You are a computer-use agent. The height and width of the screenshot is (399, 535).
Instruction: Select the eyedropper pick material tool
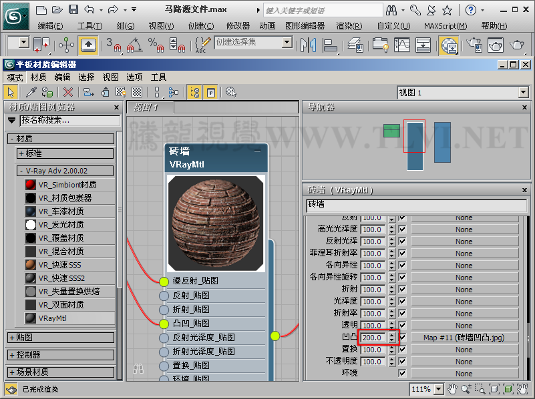pyautogui.click(x=31, y=92)
